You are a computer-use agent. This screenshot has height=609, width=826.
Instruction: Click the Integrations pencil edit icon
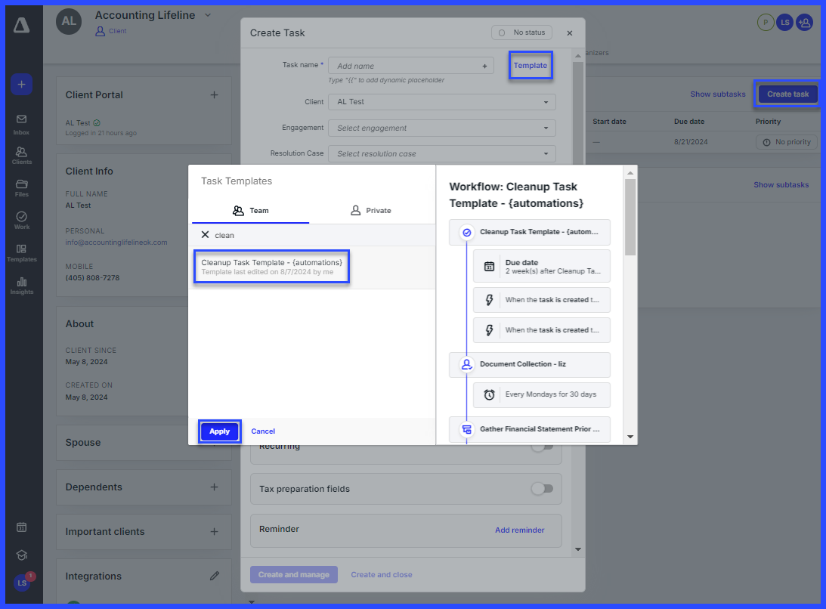point(214,576)
